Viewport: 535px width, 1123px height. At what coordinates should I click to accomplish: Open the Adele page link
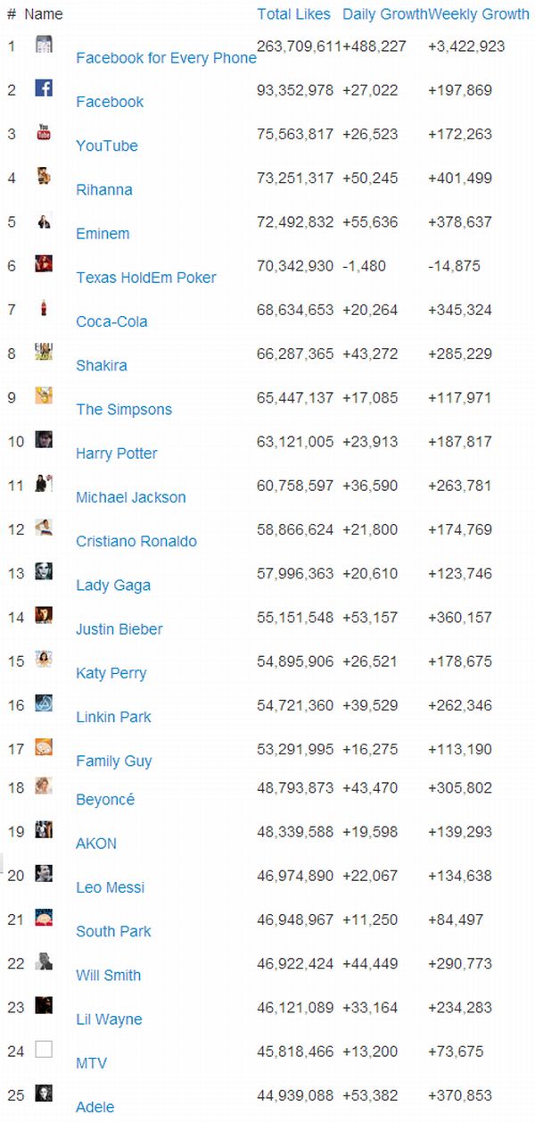pos(95,1107)
